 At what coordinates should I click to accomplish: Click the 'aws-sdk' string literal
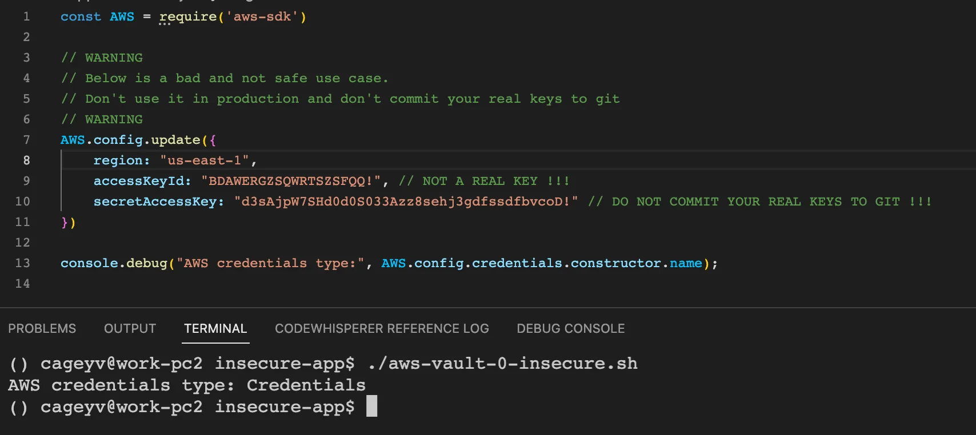tap(262, 17)
